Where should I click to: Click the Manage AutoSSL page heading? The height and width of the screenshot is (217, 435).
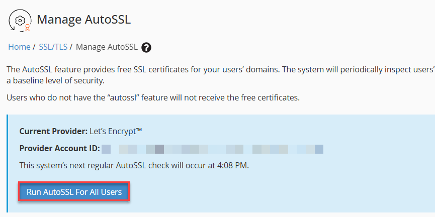click(x=83, y=20)
